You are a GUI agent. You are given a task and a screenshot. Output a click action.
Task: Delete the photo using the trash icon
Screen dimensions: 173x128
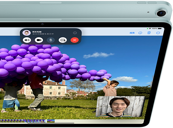coord(149,33)
